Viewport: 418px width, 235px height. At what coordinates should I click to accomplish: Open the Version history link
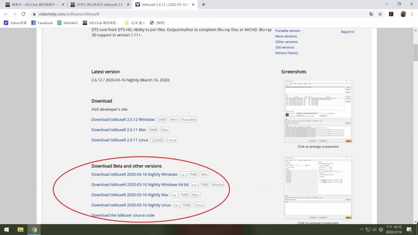[287, 53]
